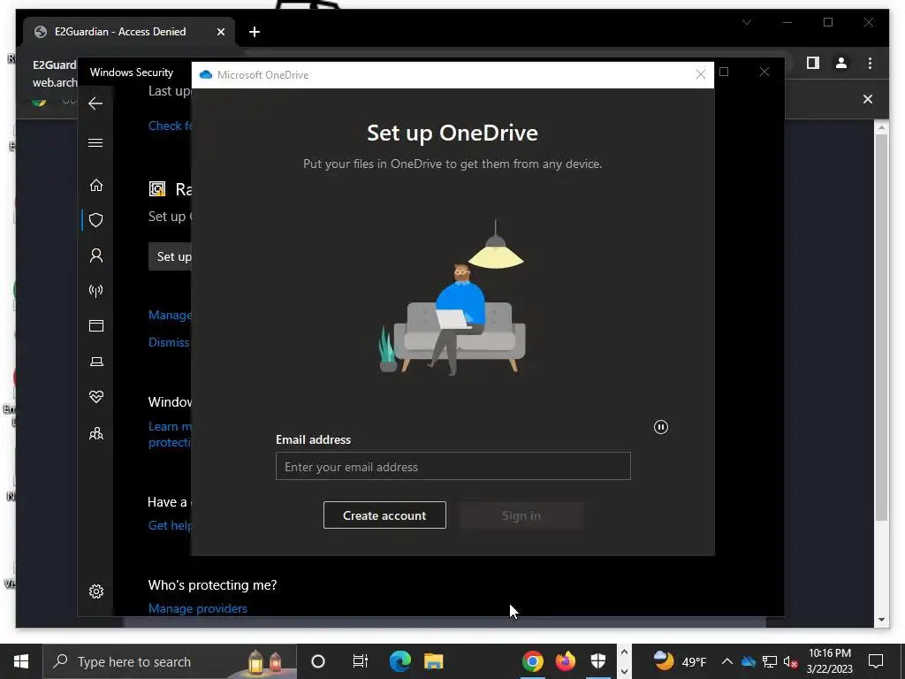
Task: Click the email address input field
Action: point(453,467)
